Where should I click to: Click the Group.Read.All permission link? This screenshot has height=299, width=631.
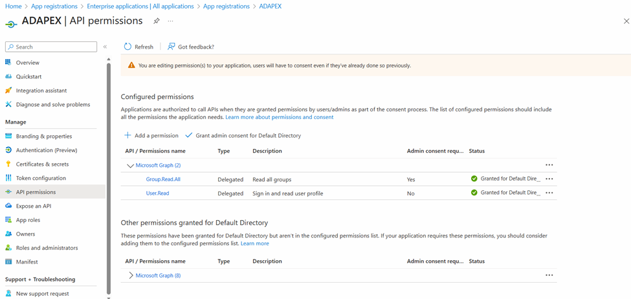(x=163, y=179)
